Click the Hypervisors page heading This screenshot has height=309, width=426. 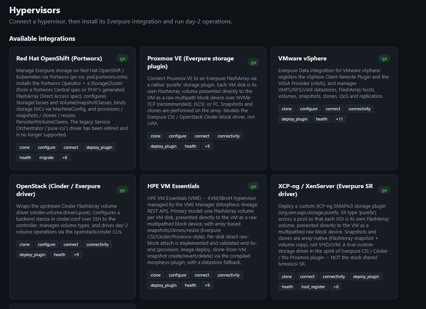[x=35, y=10]
